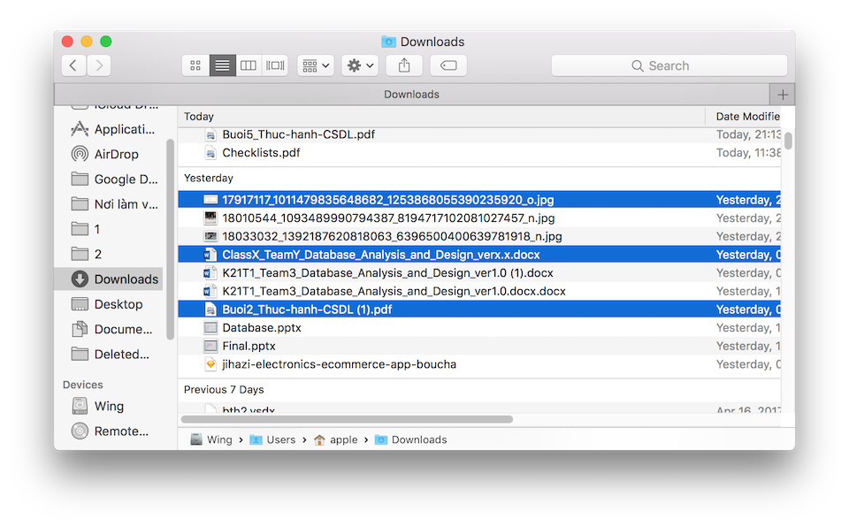Go back with the left arrow button

(73, 65)
